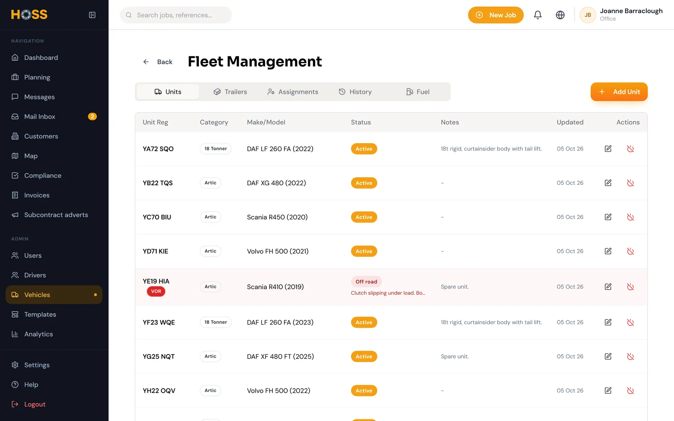Edit unit YD71 KIE
674x421 pixels.
pos(608,251)
